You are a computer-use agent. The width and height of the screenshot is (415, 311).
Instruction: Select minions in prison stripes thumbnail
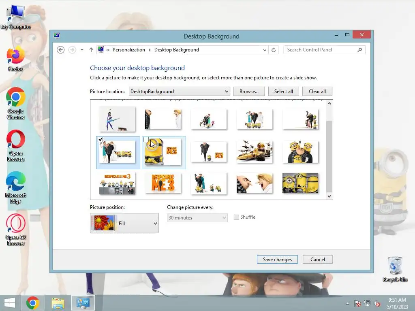300,183
